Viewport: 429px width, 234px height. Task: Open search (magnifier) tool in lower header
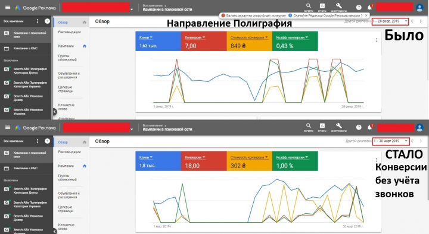coord(309,126)
